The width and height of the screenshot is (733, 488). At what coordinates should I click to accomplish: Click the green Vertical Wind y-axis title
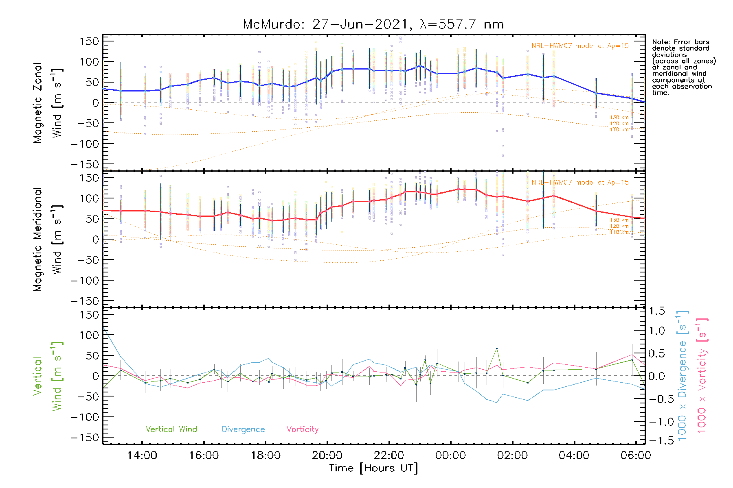[47, 376]
